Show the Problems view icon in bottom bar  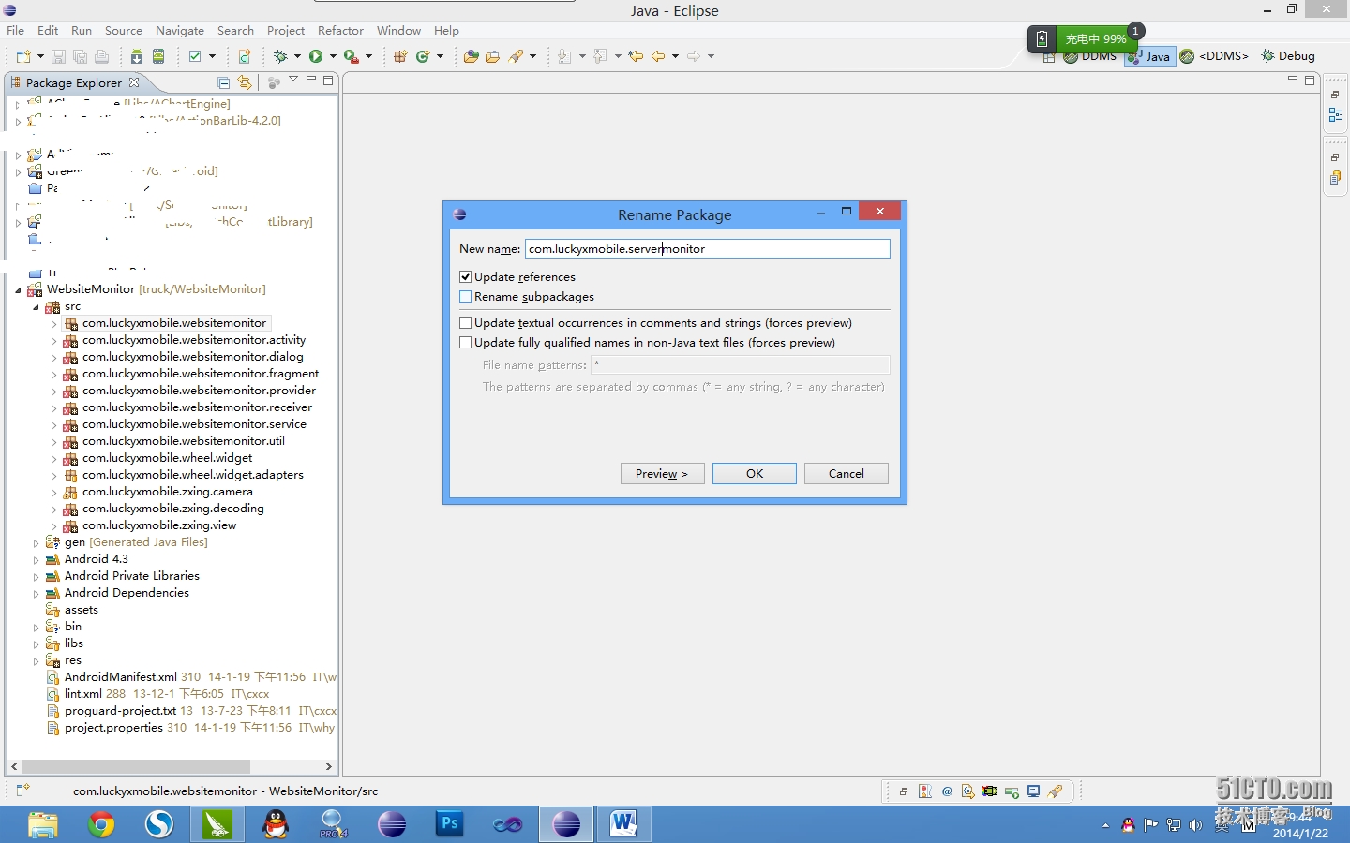pos(925,791)
